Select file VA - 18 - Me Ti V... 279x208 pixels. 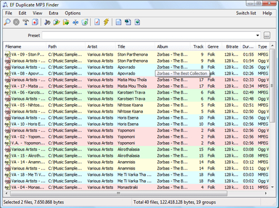tap(28, 175)
